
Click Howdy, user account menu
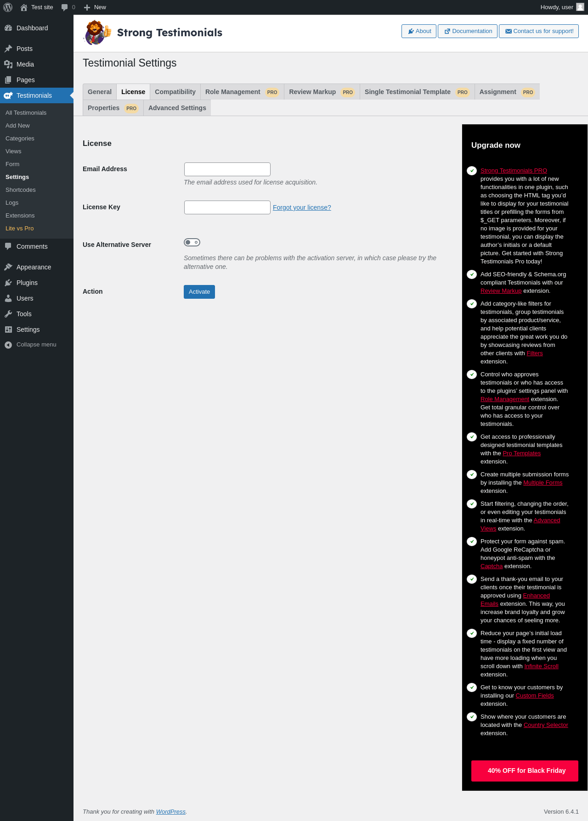562,7
